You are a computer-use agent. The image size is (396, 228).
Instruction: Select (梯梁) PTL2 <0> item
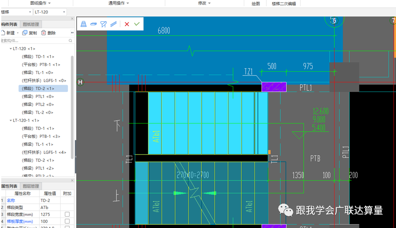[38, 104]
